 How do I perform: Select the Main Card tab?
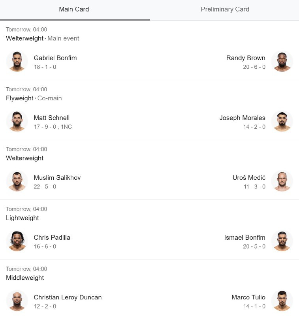tap(74, 9)
